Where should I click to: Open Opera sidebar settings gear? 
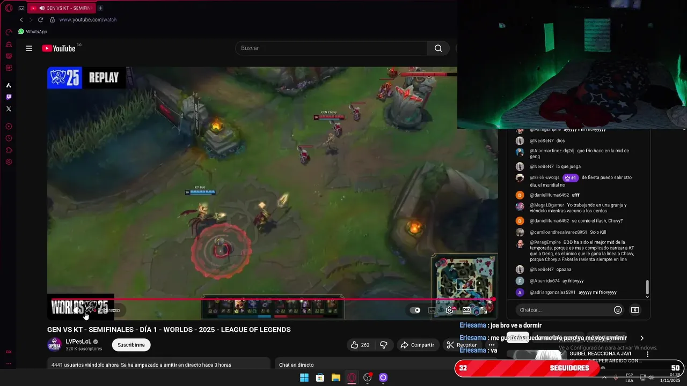[x=9, y=162]
